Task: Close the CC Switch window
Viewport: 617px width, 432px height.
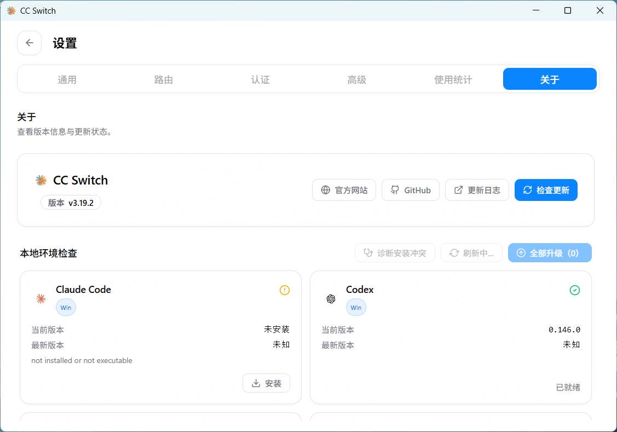Action: point(599,10)
